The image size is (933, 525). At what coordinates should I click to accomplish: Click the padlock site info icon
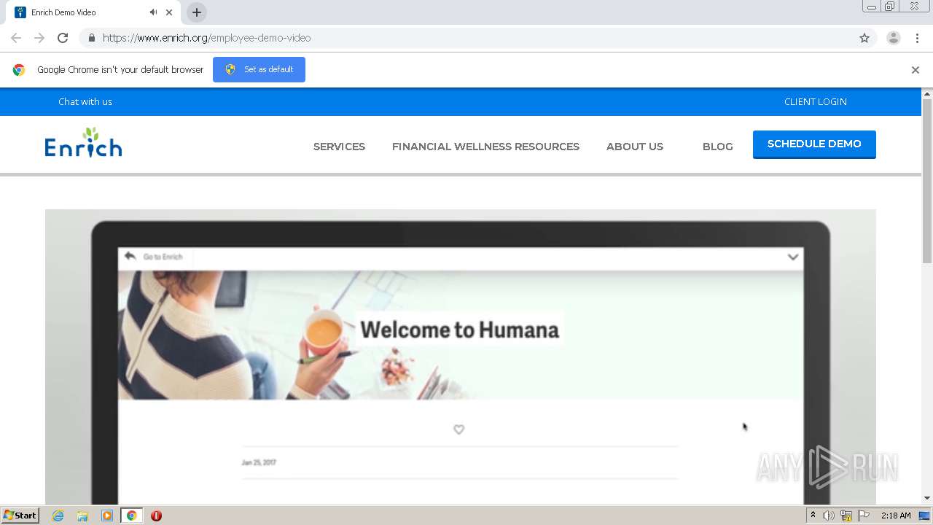pos(91,38)
